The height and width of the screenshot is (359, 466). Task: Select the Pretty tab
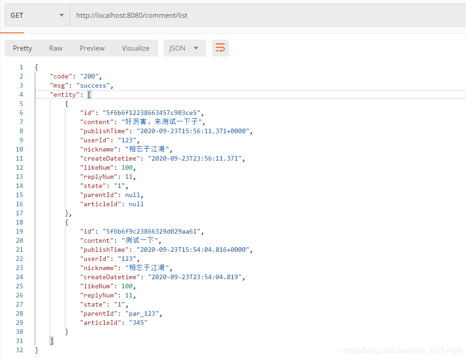point(22,48)
